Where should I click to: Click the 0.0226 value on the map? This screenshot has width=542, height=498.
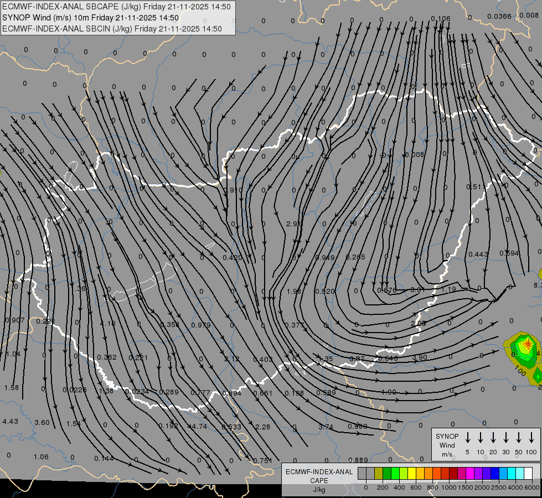click(75, 390)
